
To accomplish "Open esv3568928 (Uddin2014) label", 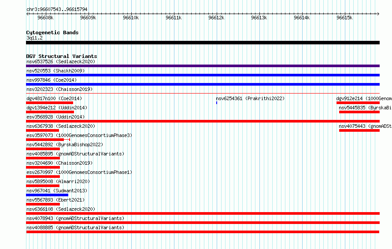I will point(55,117).
